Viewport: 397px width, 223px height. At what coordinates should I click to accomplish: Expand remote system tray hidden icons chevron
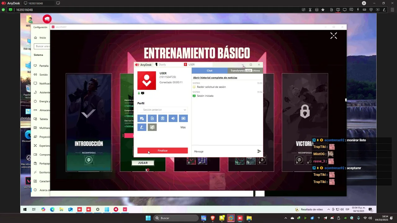click(x=329, y=209)
